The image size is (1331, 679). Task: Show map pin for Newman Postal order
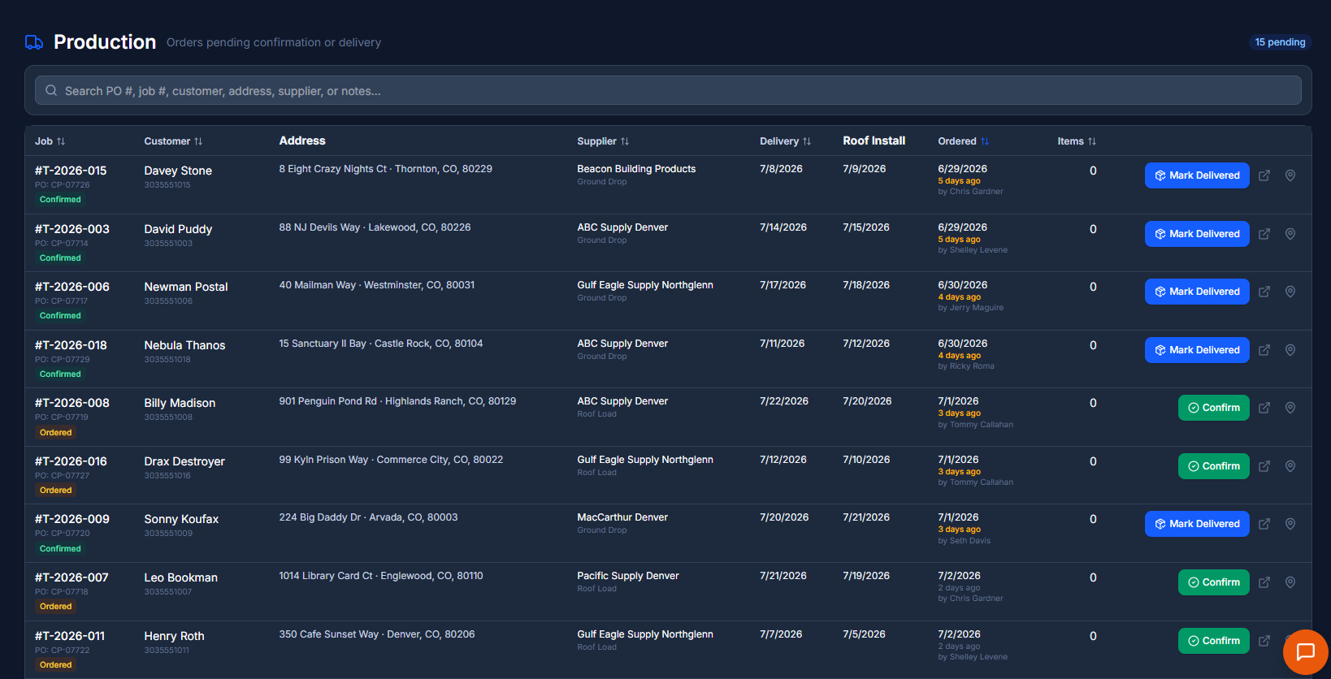pyautogui.click(x=1290, y=292)
